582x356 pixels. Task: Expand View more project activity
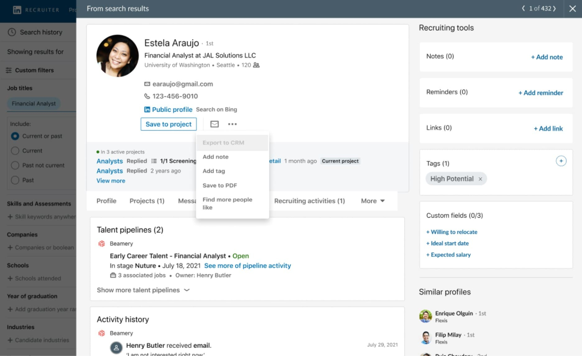111,180
